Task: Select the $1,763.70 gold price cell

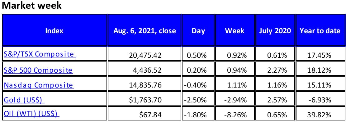Action: (145, 100)
